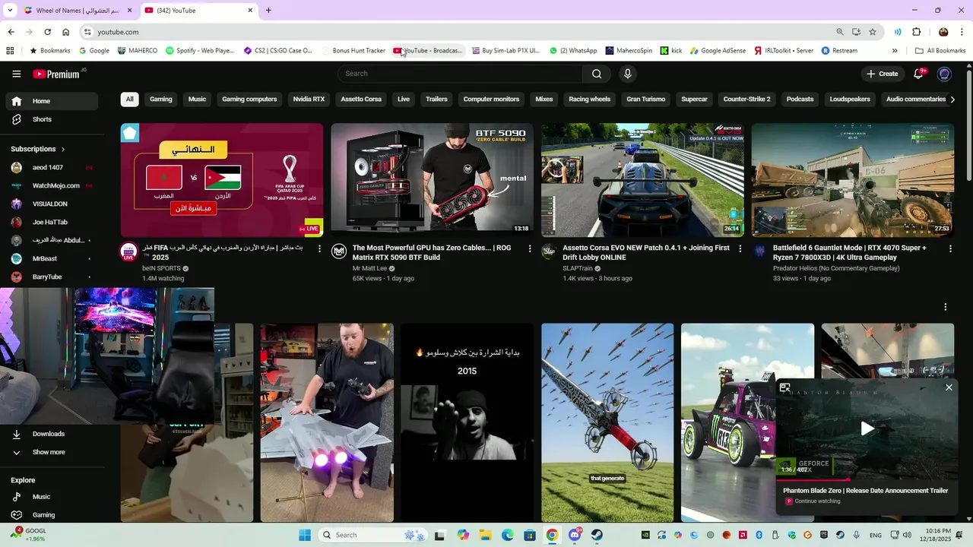This screenshot has width=973, height=547.
Task: Launch Steam from the taskbar
Action: [597, 535]
